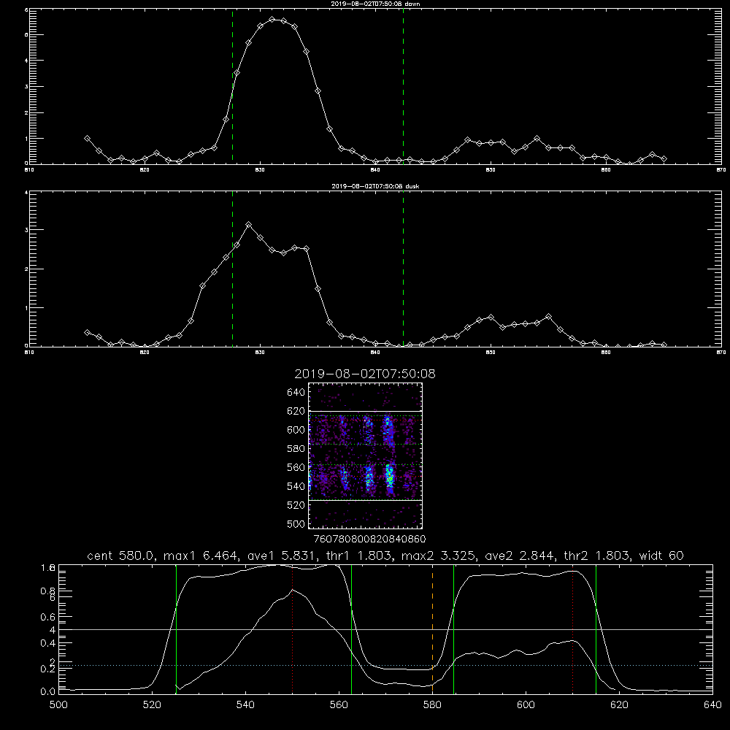This screenshot has height=730, width=730.
Task: Click the green vertical line at 525 in bottom plot
Action: (x=176, y=629)
